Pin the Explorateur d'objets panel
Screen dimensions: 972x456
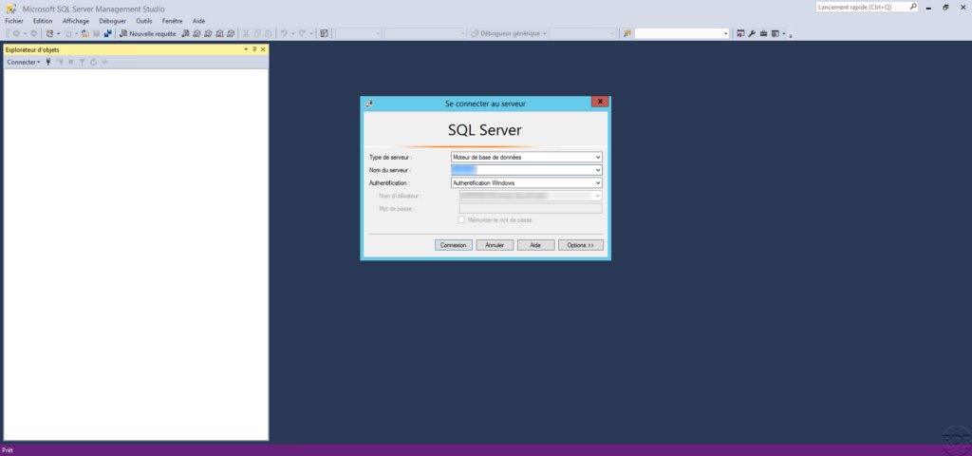pyautogui.click(x=253, y=49)
